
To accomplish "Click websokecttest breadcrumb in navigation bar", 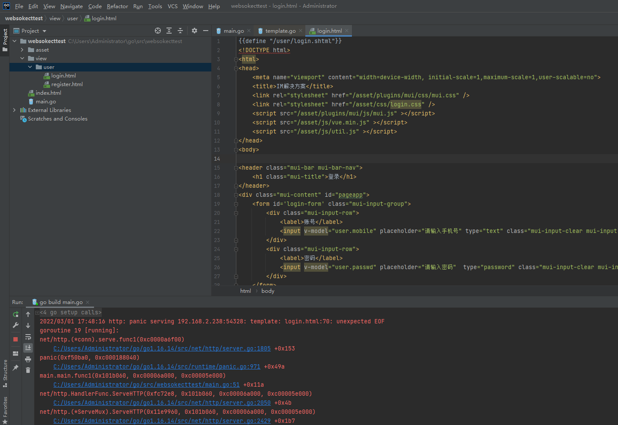I will pyautogui.click(x=24, y=19).
